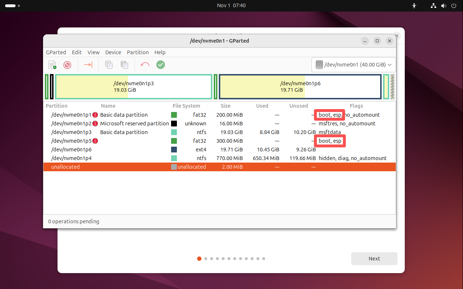463x289 pixels.
Task: Select the first page indicator dot
Action: (199, 259)
